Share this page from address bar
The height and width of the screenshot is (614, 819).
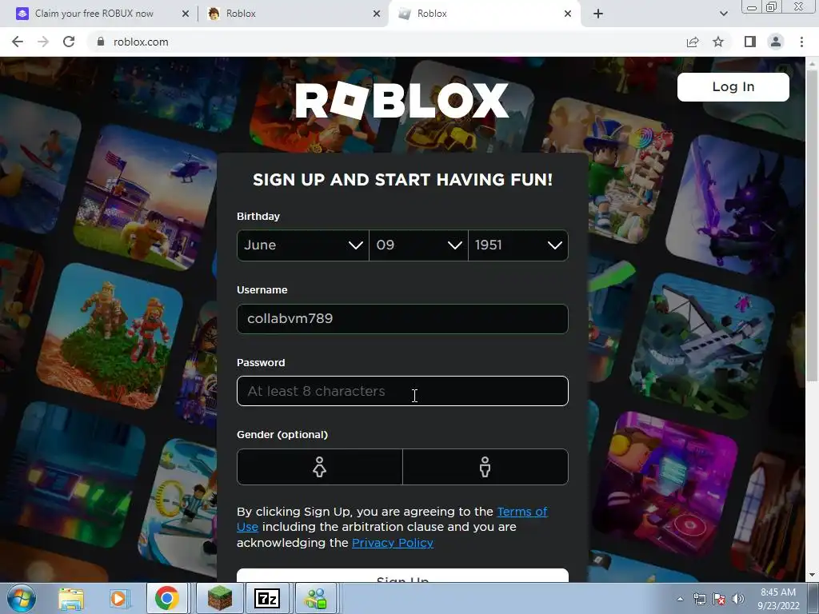693,42
